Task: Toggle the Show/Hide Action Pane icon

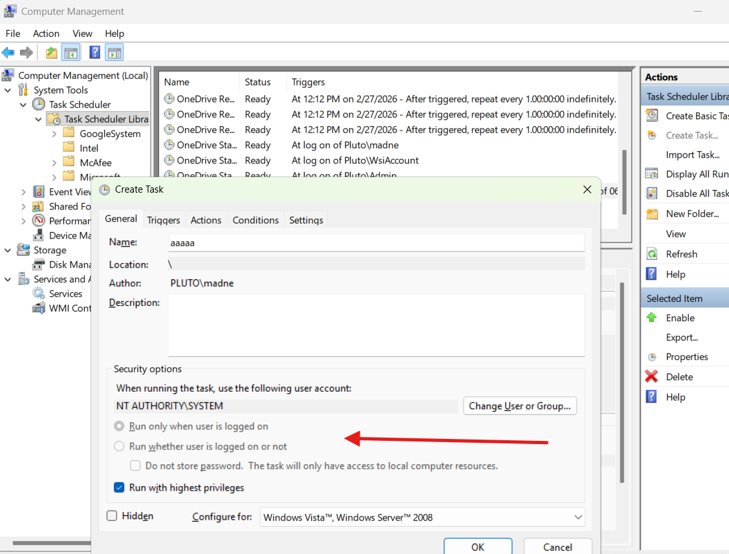Action: pyautogui.click(x=114, y=52)
